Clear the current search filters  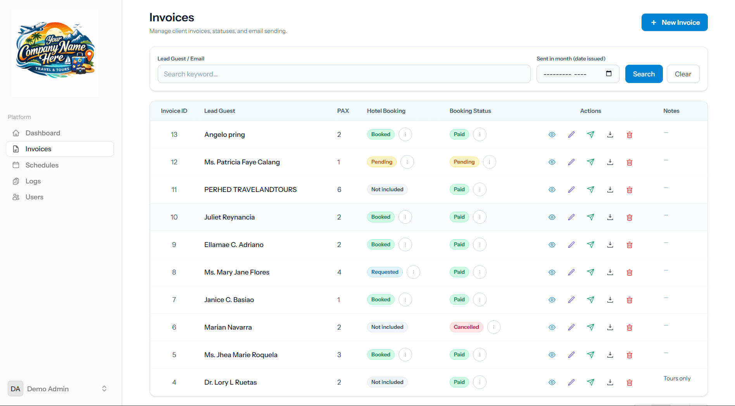pos(683,74)
